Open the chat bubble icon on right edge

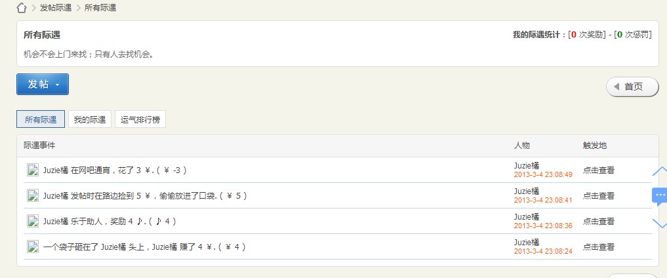click(x=659, y=196)
